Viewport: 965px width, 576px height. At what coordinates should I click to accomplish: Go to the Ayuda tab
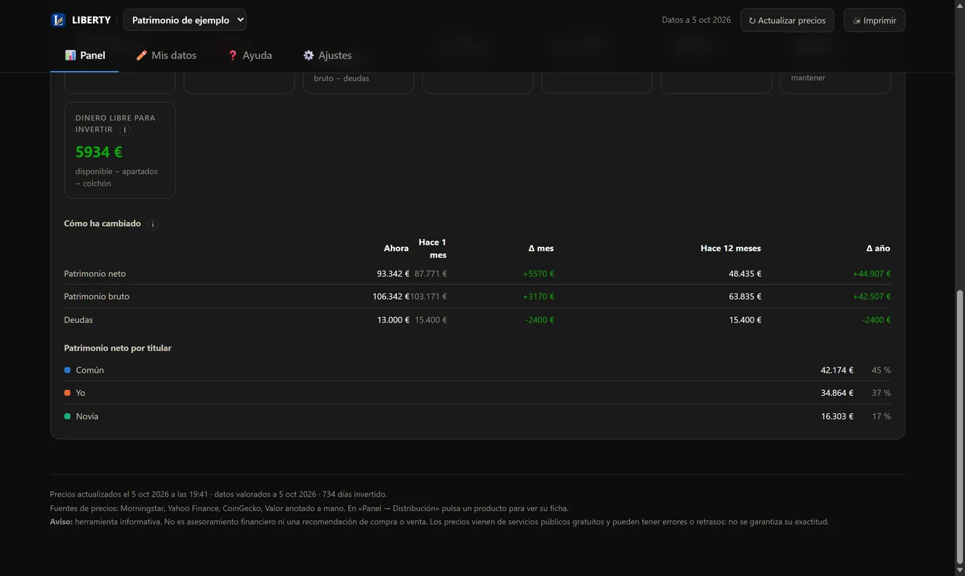click(x=250, y=55)
